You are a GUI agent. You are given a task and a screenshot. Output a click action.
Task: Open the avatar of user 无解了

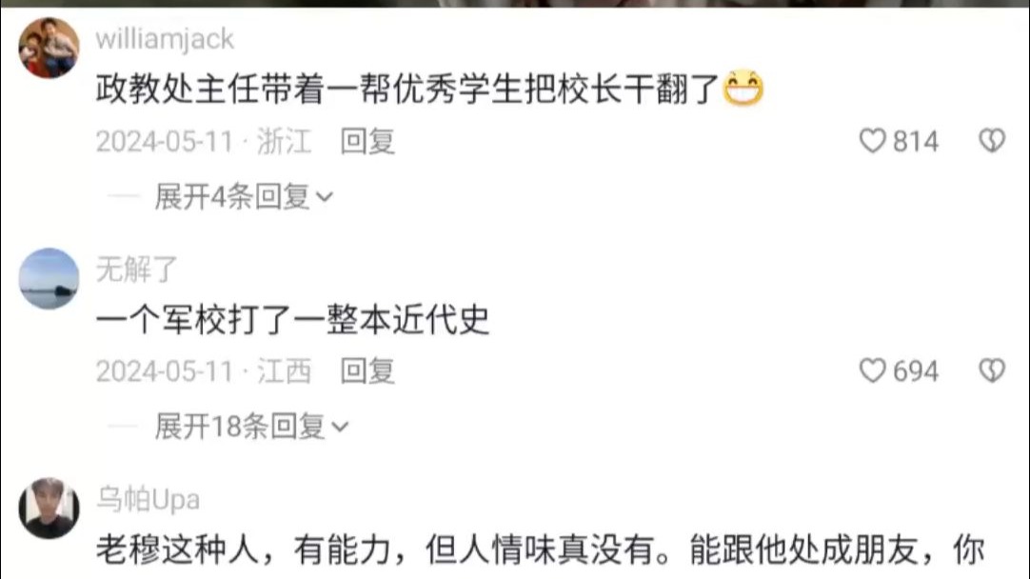tap(49, 279)
